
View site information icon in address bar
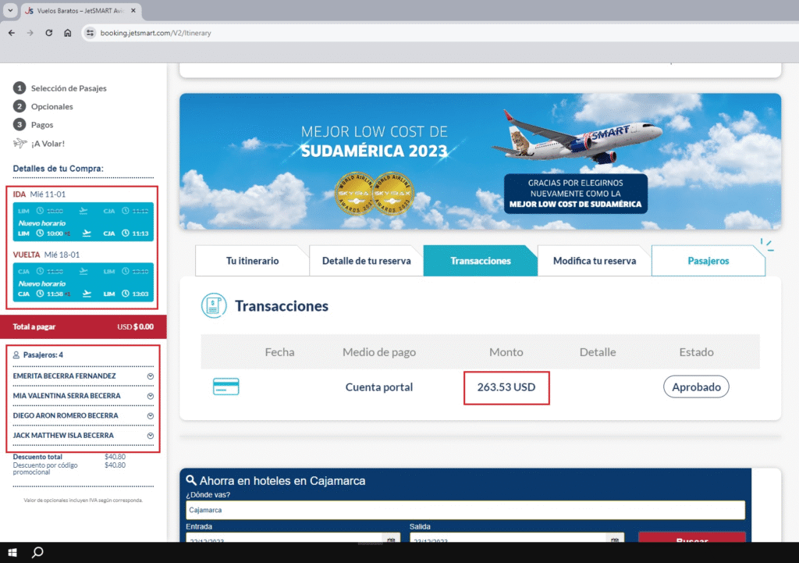[x=91, y=33]
